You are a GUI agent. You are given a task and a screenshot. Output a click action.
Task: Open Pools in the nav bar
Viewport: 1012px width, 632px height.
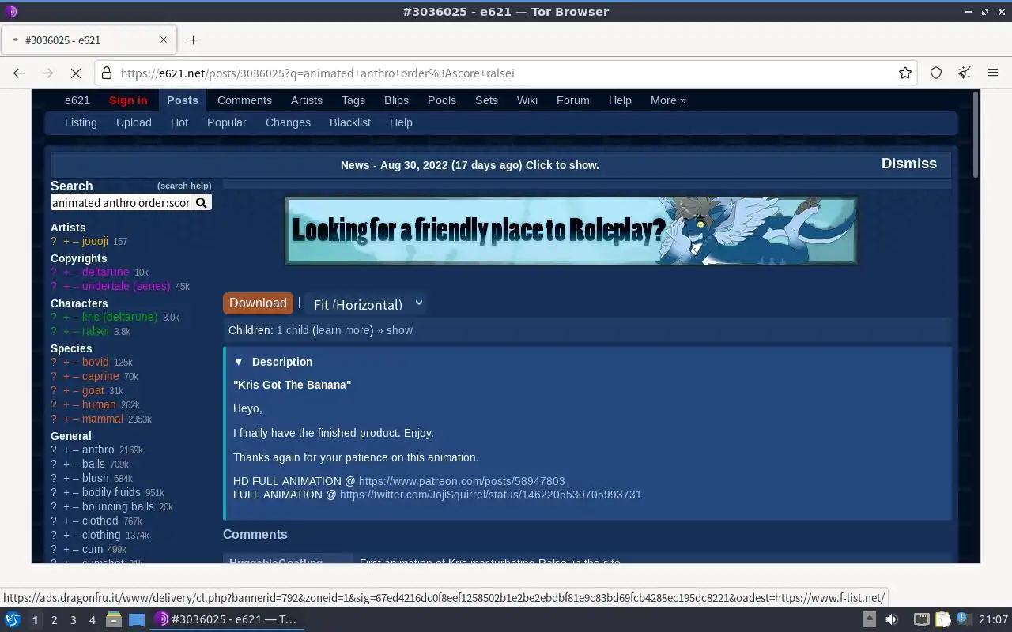click(442, 100)
